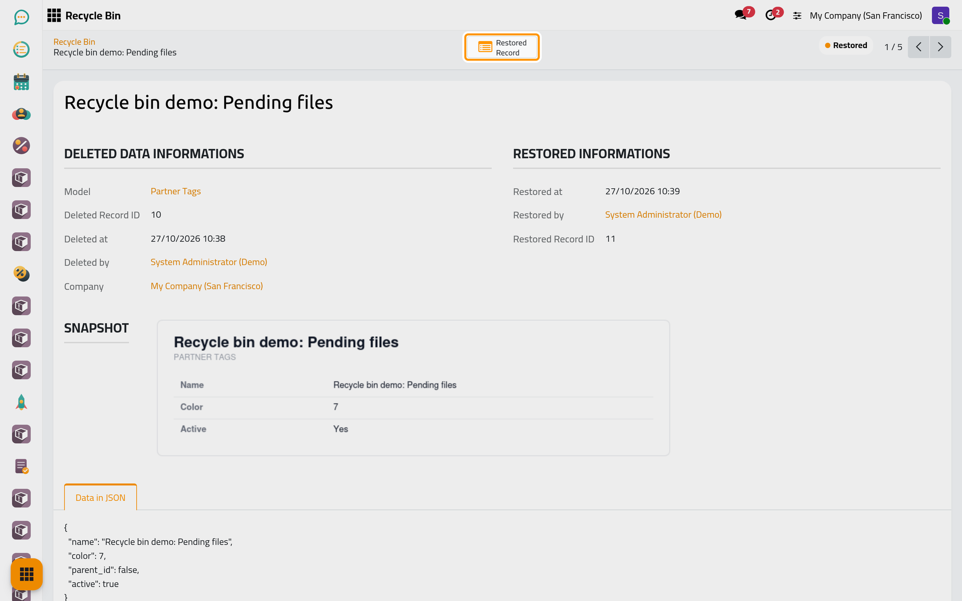Click the JSON line "parent_id": false
Screen dimensions: 962x601
pos(104,570)
